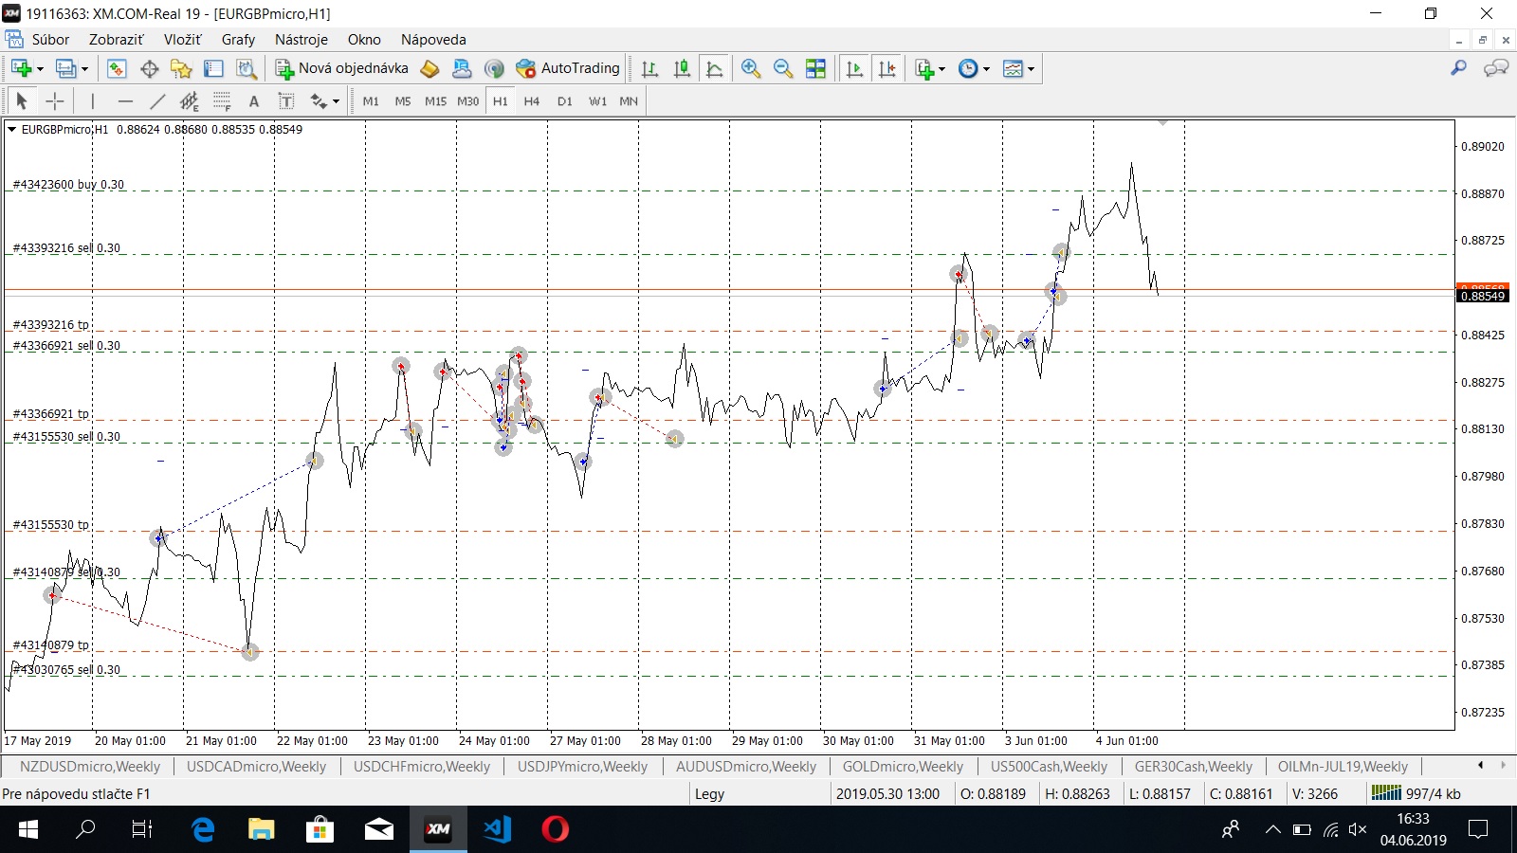Switch to the GOLDmicro,Weekly chart tab
This screenshot has width=1517, height=853.
tap(902, 767)
